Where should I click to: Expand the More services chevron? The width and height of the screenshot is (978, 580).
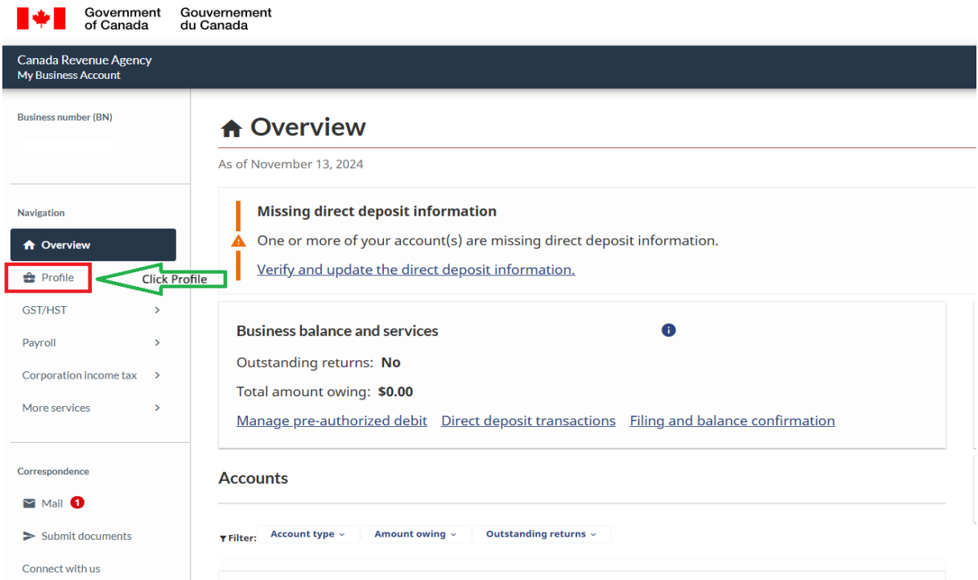(x=157, y=408)
